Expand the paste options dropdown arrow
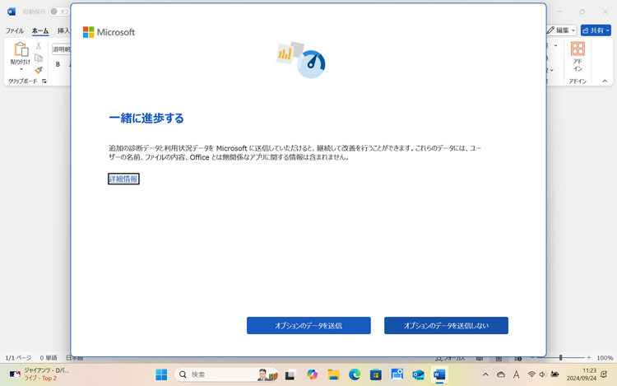The width and height of the screenshot is (617, 386). pos(21,70)
